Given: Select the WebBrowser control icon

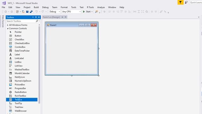Looking at the screenshot, I should (x=10, y=111).
